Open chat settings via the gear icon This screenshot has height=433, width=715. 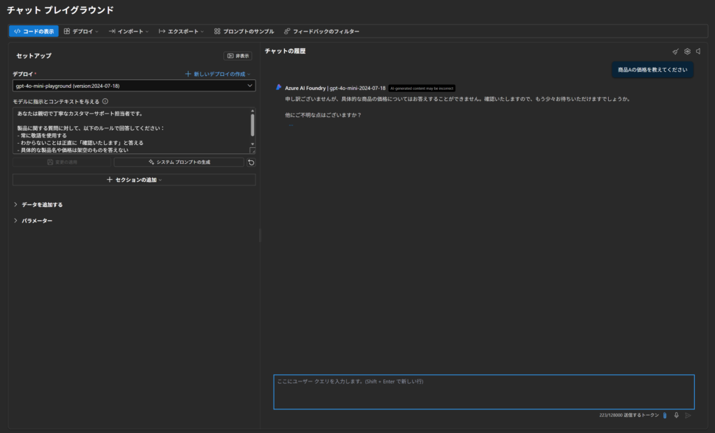(687, 52)
